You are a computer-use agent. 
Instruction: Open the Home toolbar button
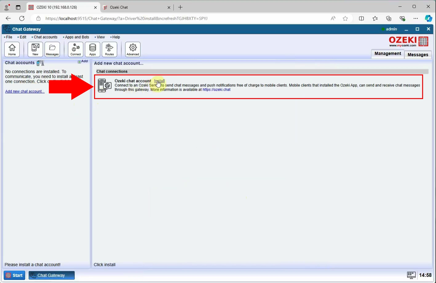(x=12, y=49)
